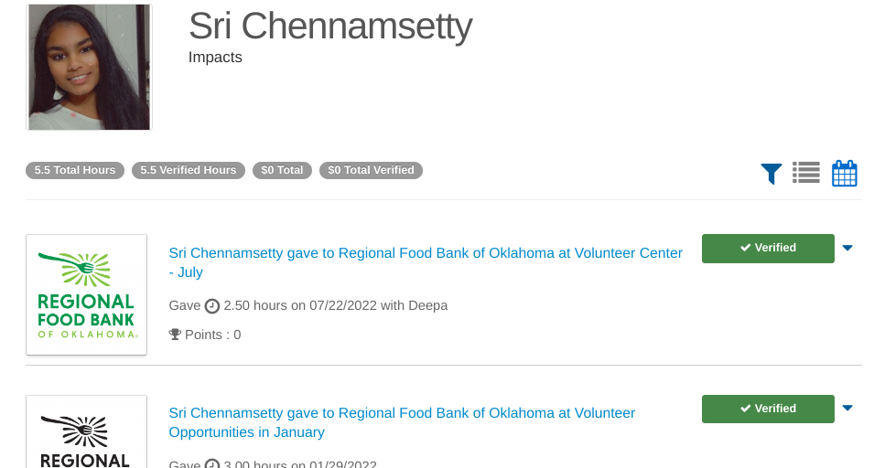Click the green Regional Food Bank logo
Viewport: 874px width, 468px height.
87,294
